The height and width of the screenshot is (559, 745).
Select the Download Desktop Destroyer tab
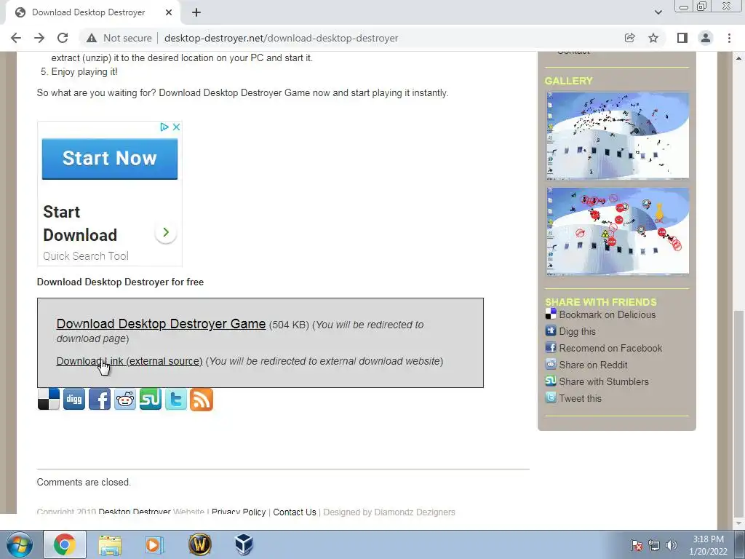(x=88, y=12)
